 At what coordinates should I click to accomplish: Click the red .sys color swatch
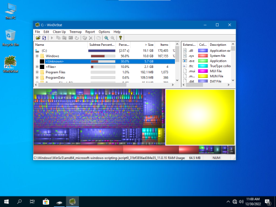tap(203, 56)
